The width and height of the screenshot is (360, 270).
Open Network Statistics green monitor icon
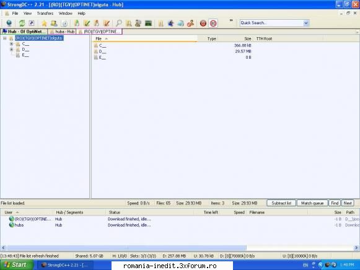148,23
